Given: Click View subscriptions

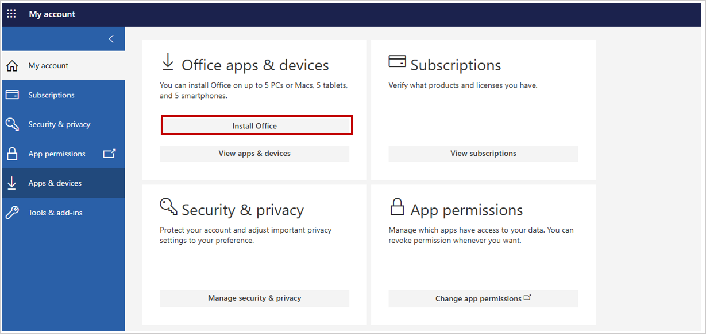Looking at the screenshot, I should coord(483,153).
